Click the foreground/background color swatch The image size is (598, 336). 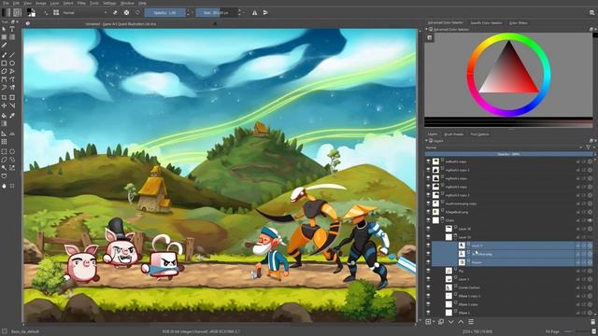pos(31,12)
